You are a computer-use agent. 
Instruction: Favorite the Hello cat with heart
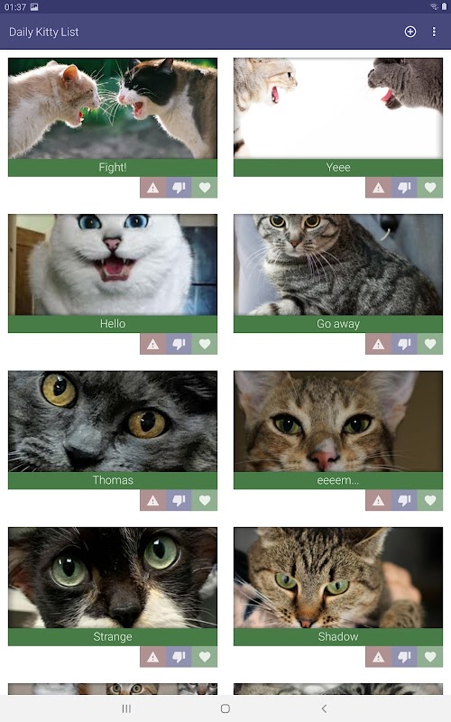(x=205, y=344)
